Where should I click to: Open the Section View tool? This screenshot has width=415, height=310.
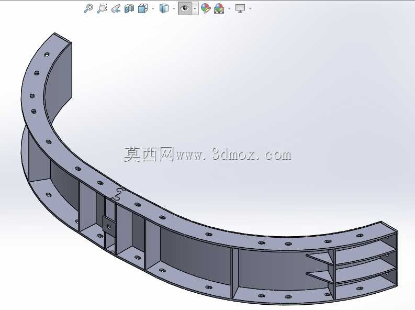pos(129,8)
